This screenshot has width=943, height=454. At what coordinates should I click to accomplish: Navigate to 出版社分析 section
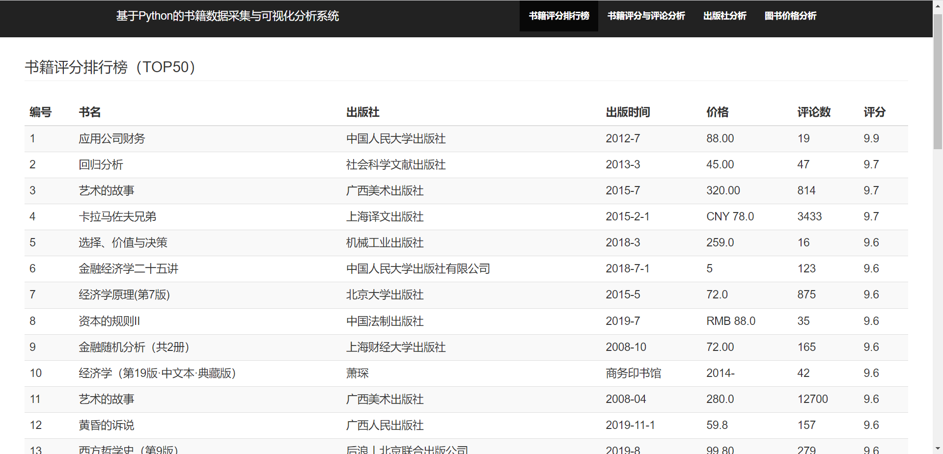coord(724,16)
